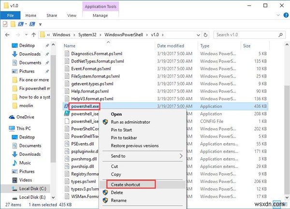Switch to the Share ribbon tab
This screenshot has width=290, height=209.
tap(52, 15)
